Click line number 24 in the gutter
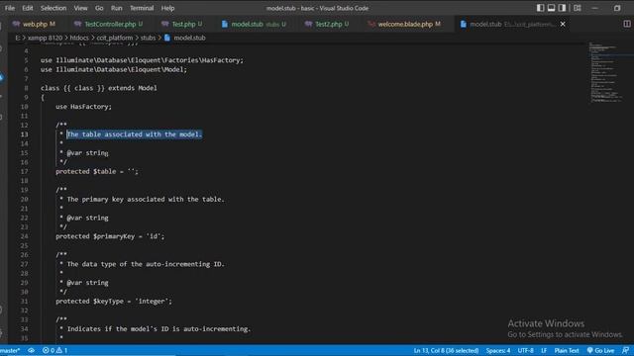The height and width of the screenshot is (356, 634). click(24, 236)
